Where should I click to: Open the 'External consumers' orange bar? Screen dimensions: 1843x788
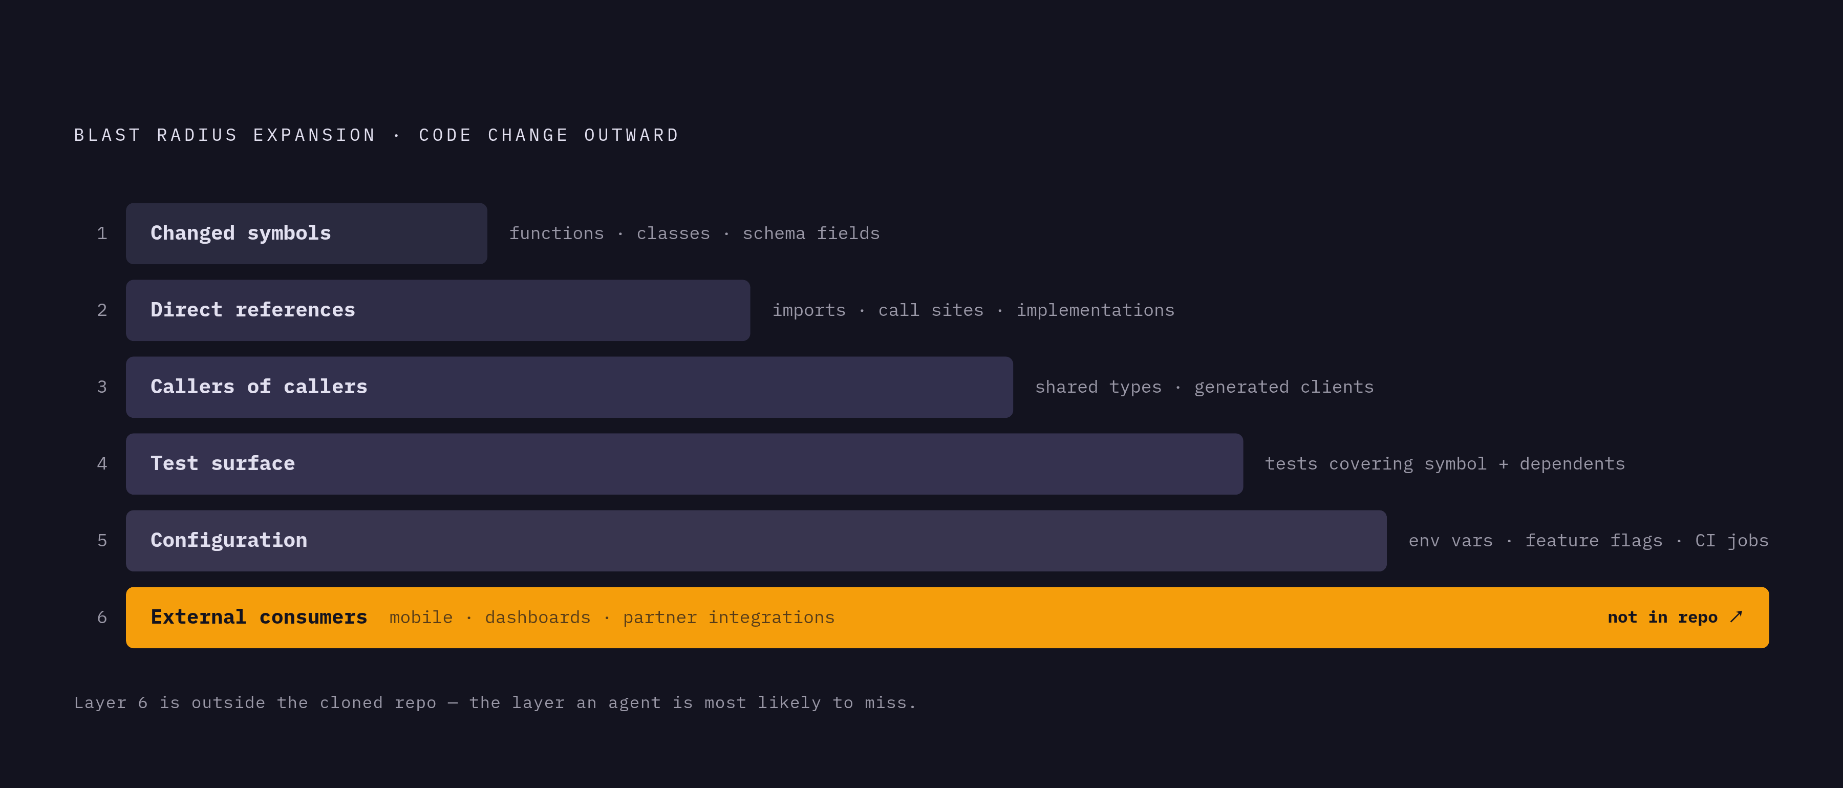[x=947, y=617]
